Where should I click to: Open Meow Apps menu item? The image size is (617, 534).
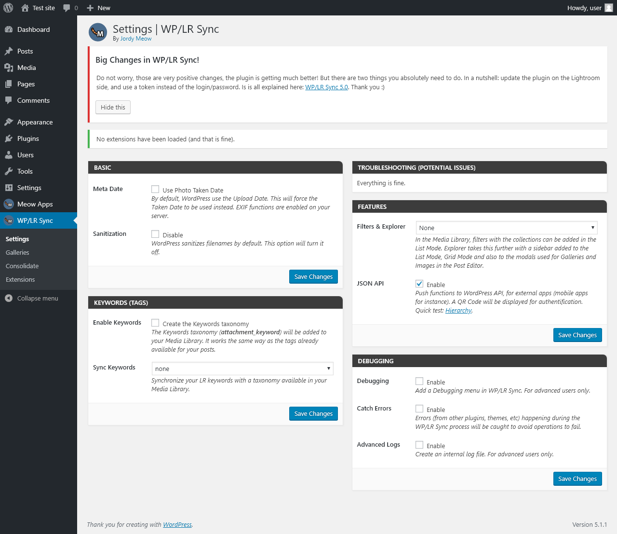[35, 204]
